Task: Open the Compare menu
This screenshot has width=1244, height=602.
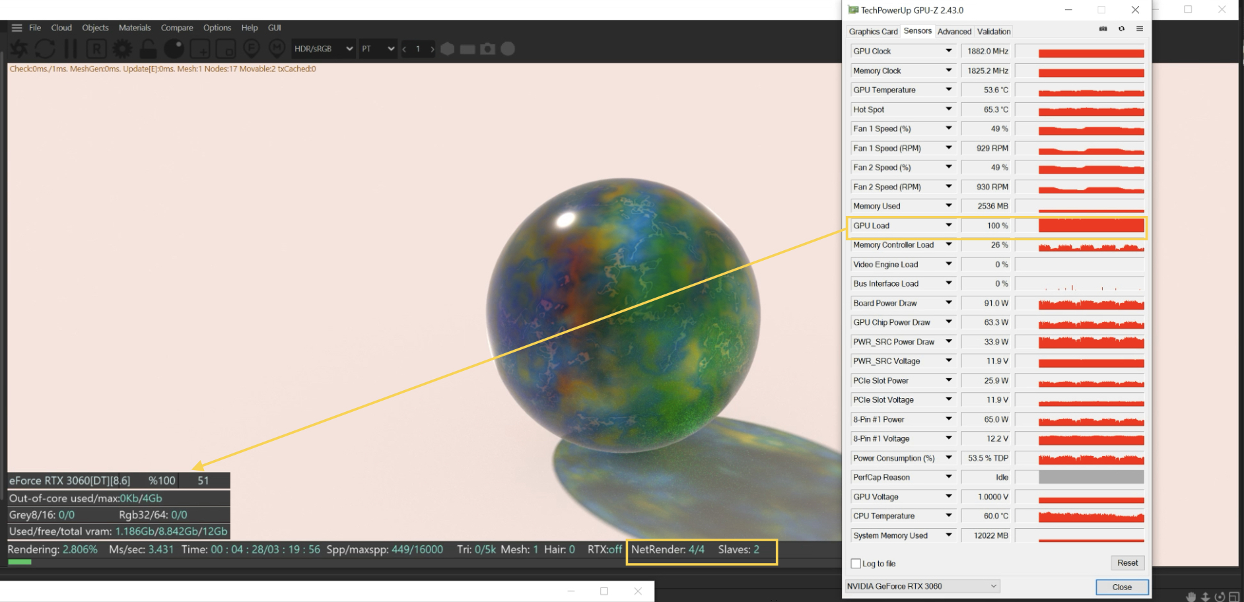Action: [x=177, y=28]
